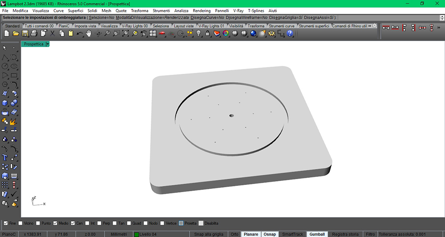Uncheck the Medio osnap checkbox
This screenshot has height=237, width=445.
coord(55,223)
